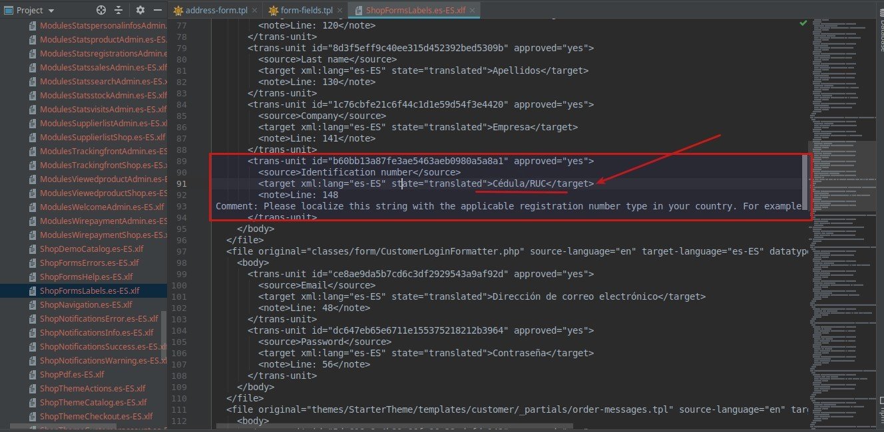Viewport: 884px width, 432px height.
Task: Click the 'Last name' source text
Action: click(x=326, y=59)
